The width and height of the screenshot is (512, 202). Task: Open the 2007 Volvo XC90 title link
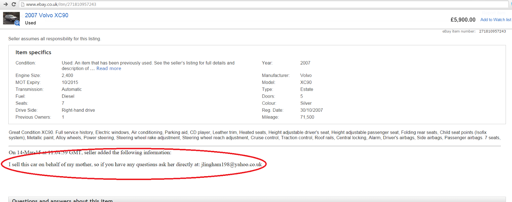coord(47,15)
